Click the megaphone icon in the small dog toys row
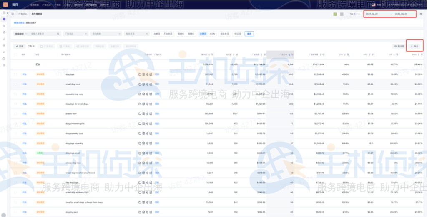The width and height of the screenshot is (427, 217). click(x=147, y=84)
